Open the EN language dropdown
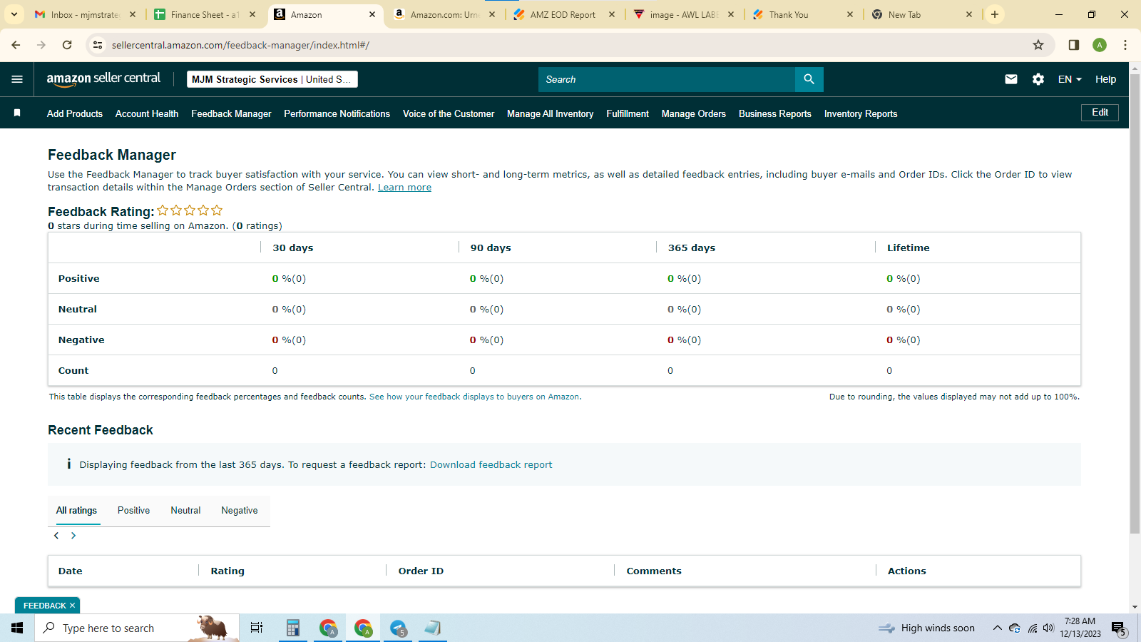 1070,79
